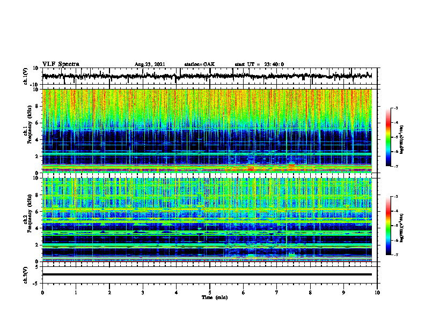The width and height of the screenshot is (425, 328).
Task: Click the "-5" tick of ch.3(V) axis
Action: click(36, 284)
